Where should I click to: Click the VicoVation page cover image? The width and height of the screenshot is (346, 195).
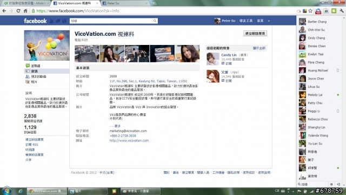tap(47, 45)
